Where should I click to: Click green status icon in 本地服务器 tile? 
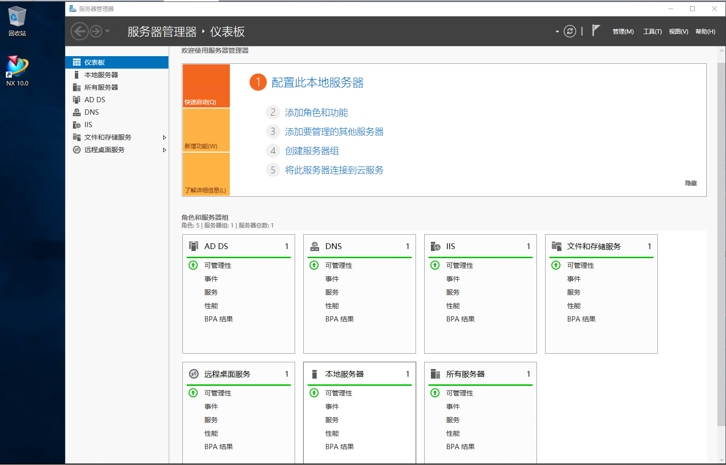pos(314,393)
